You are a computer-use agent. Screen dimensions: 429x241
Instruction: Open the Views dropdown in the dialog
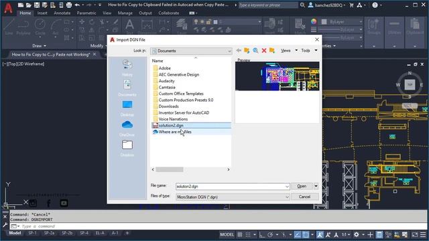click(289, 51)
